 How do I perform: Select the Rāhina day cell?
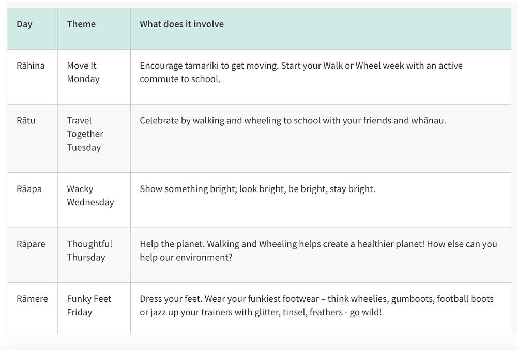(x=31, y=66)
